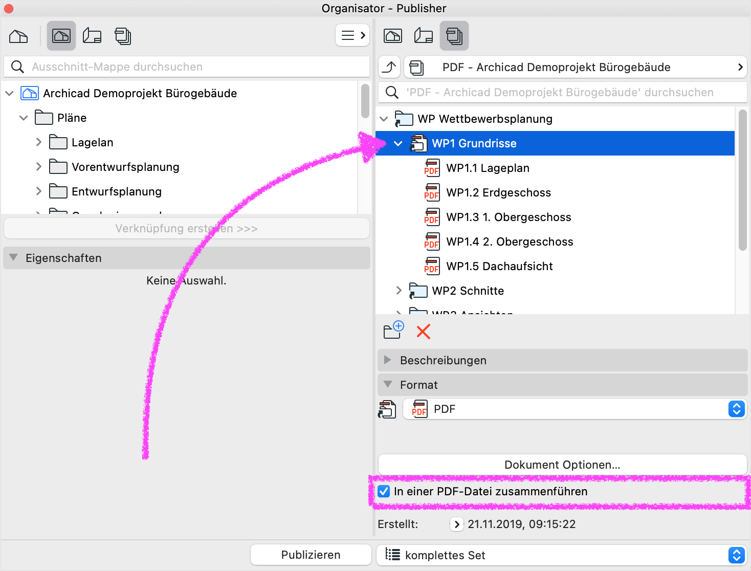Select the Lagelan folder icon
The width and height of the screenshot is (751, 571).
pos(58,142)
